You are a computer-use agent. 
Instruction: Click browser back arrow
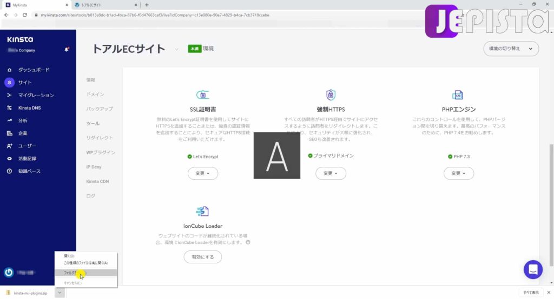click(x=6, y=15)
